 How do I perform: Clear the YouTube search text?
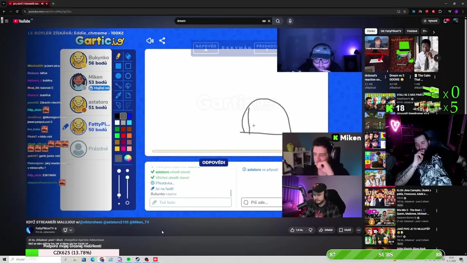(269, 21)
